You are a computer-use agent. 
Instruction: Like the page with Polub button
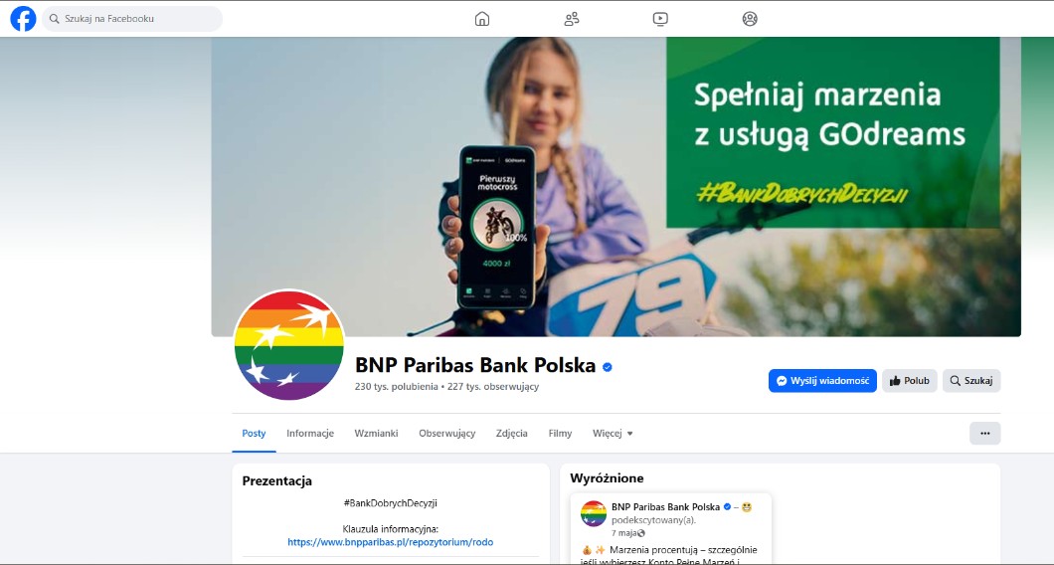click(910, 381)
